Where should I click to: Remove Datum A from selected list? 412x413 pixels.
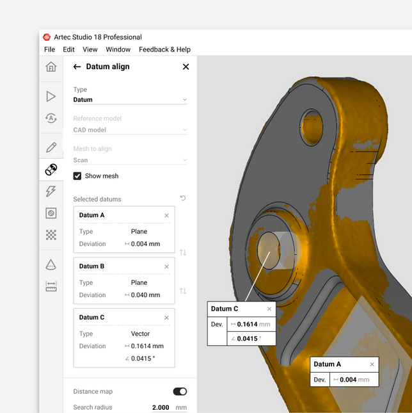pyautogui.click(x=166, y=215)
